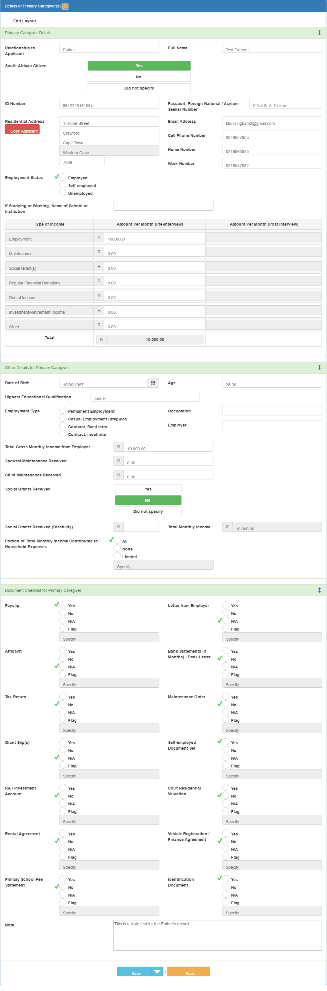This screenshot has height=991, width=327.
Task: Edit the Full Name field
Action: (x=272, y=48)
